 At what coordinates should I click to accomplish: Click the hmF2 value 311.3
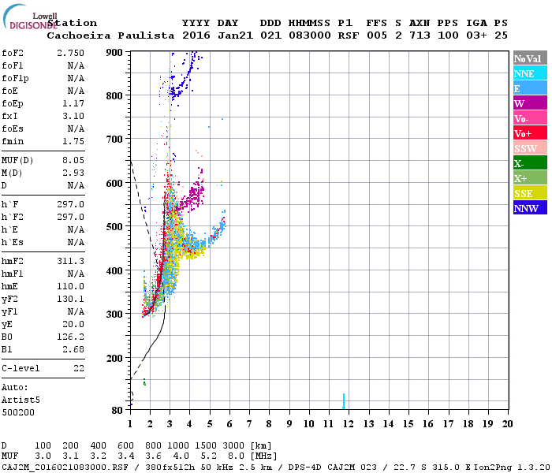[x=70, y=261]
